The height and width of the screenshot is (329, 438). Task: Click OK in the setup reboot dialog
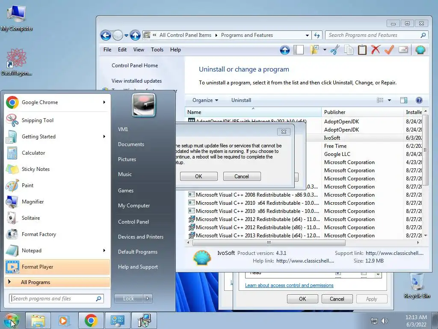(198, 176)
